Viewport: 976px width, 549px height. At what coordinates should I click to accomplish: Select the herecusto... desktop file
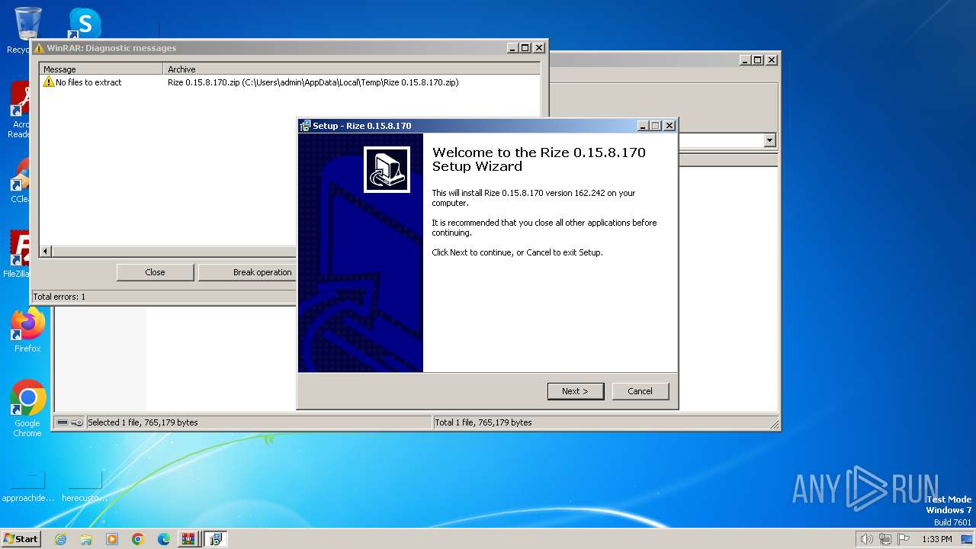tap(85, 488)
